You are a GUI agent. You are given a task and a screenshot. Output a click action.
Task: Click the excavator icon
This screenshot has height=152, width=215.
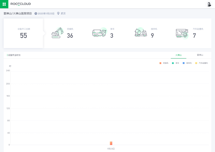57,33
